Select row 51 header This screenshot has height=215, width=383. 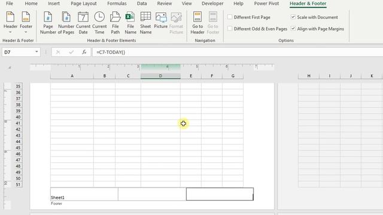pos(18,185)
